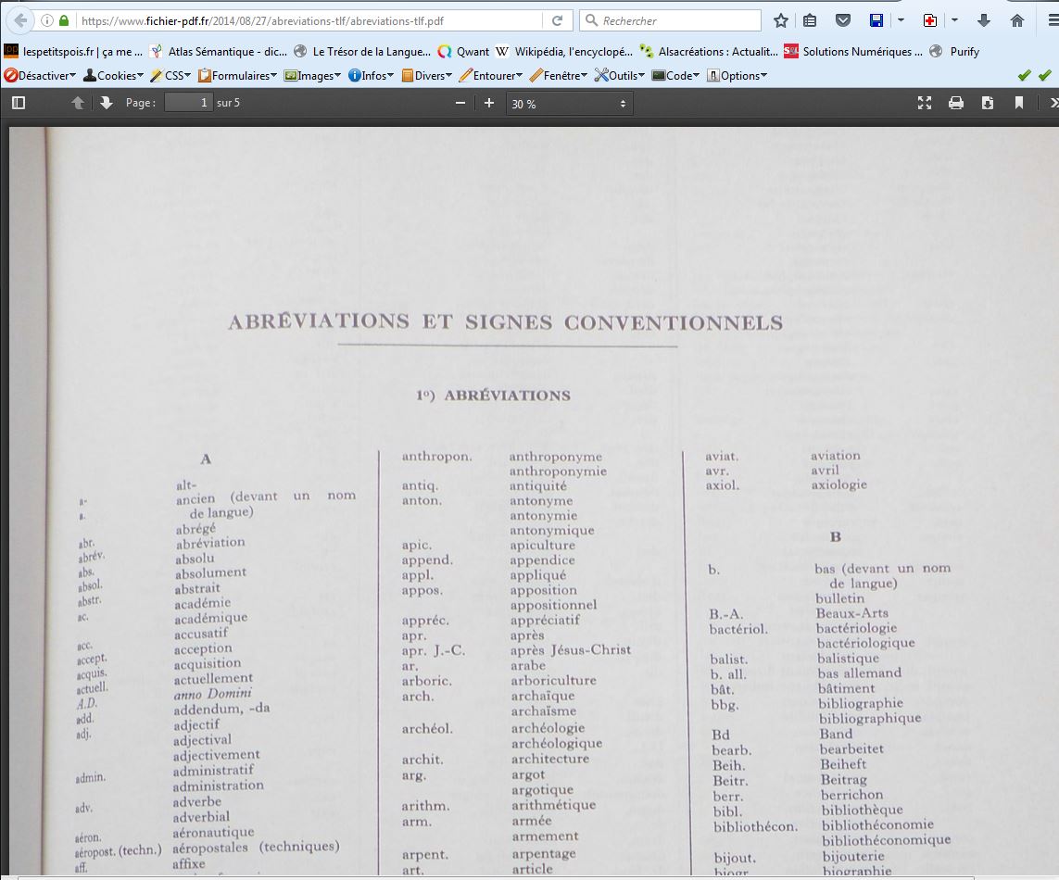
Task: Click the red cross extension icon
Action: pyautogui.click(x=930, y=20)
